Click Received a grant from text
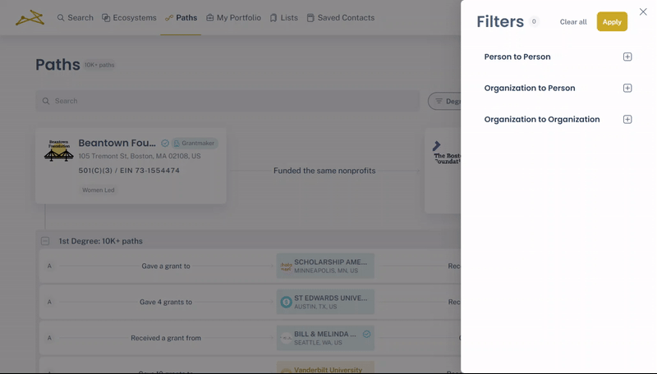This screenshot has height=374, width=657. [x=166, y=338]
